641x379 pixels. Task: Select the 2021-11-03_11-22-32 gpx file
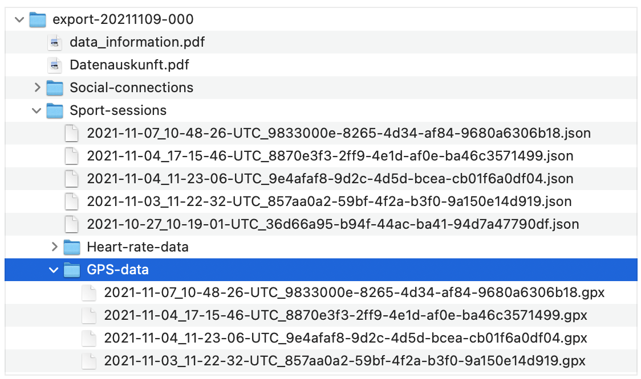tap(344, 361)
